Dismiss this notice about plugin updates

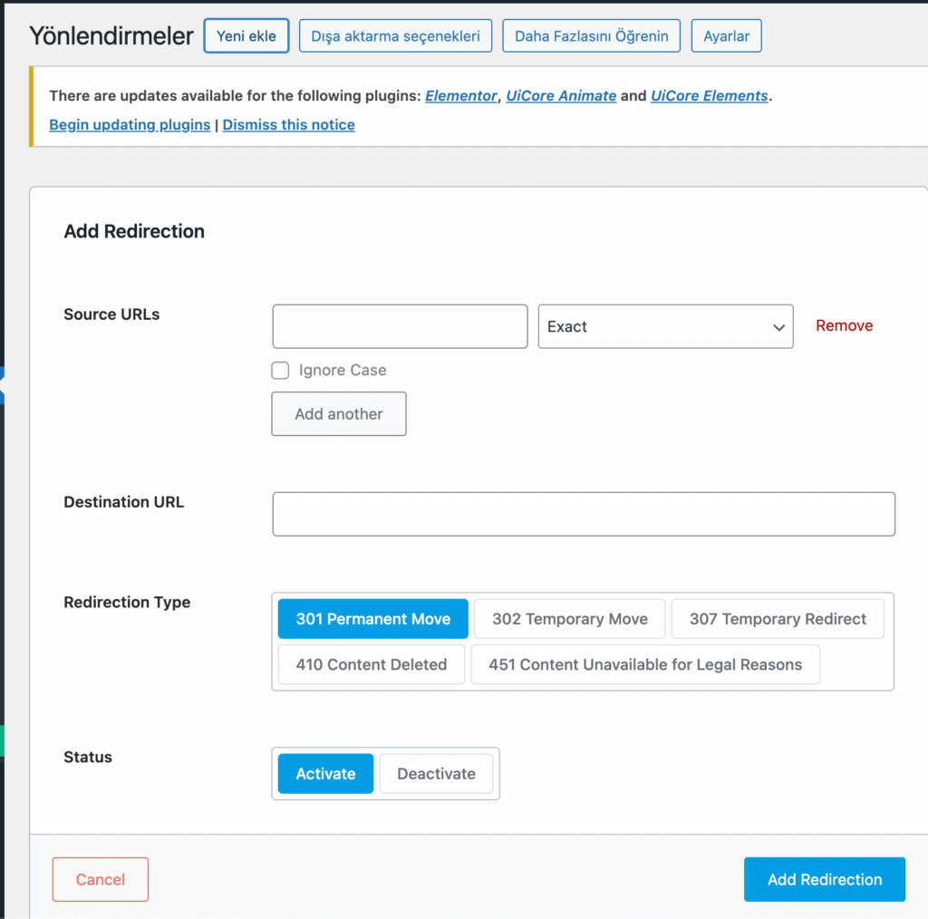click(288, 125)
